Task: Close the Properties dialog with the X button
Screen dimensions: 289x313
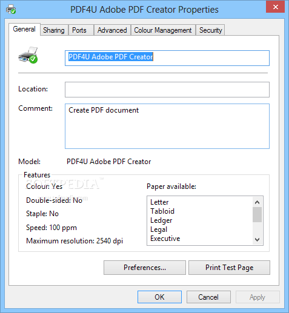Action: point(275,7)
